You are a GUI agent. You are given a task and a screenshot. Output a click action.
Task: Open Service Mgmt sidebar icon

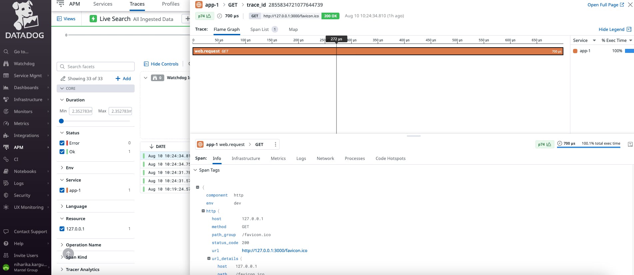point(6,75)
